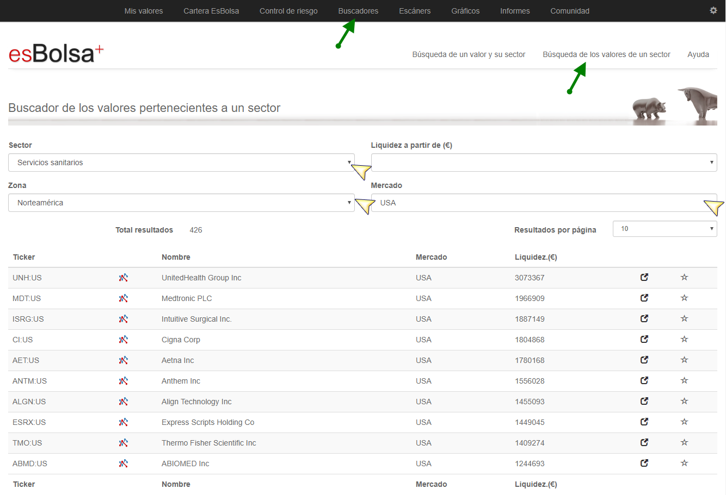Click the esBolsa+ logo
Image resolution: width=726 pixels, height=495 pixels.
(56, 54)
